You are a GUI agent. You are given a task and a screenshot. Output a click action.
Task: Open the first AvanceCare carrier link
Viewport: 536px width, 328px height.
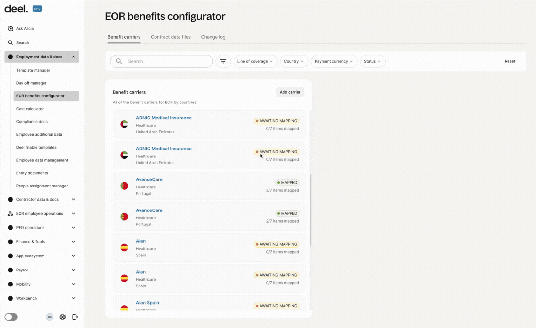149,179
